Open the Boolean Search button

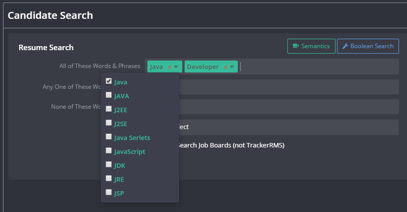[368, 46]
